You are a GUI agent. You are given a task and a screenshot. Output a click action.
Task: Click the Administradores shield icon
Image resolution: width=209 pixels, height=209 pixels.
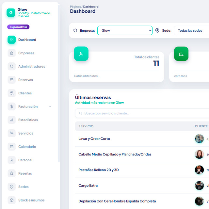point(12,66)
